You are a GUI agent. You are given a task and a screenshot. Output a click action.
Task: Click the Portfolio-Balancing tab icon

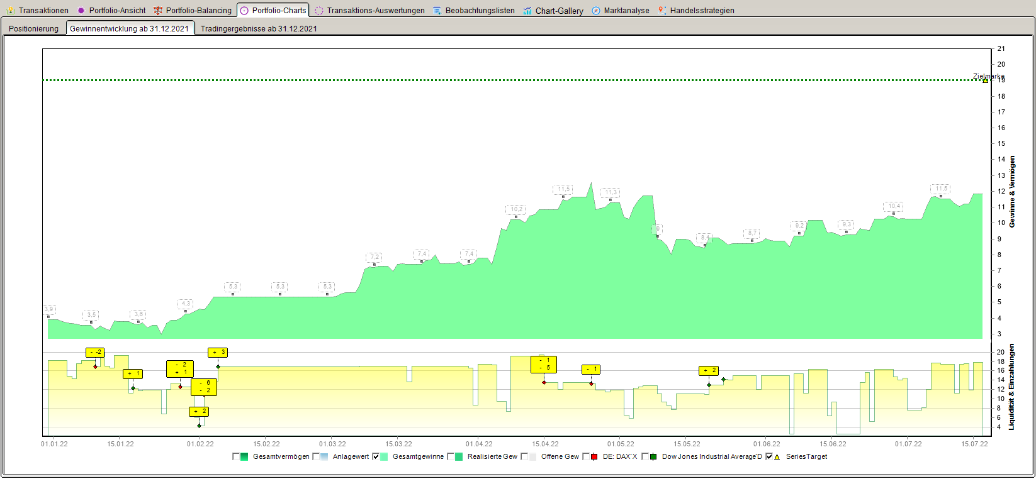tap(158, 11)
